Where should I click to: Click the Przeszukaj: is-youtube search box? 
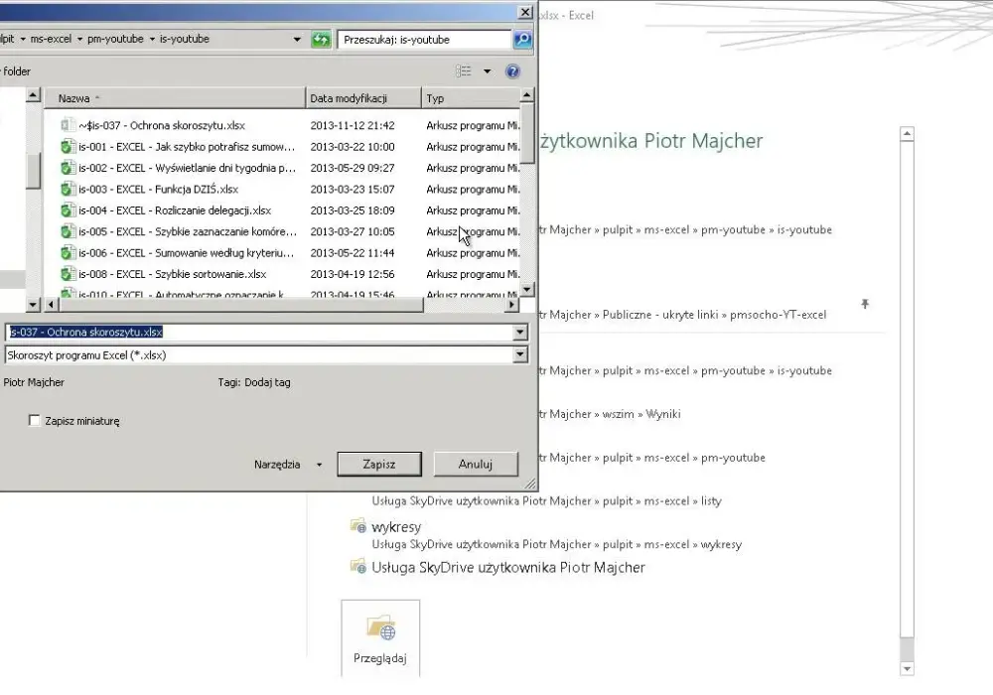[424, 40]
